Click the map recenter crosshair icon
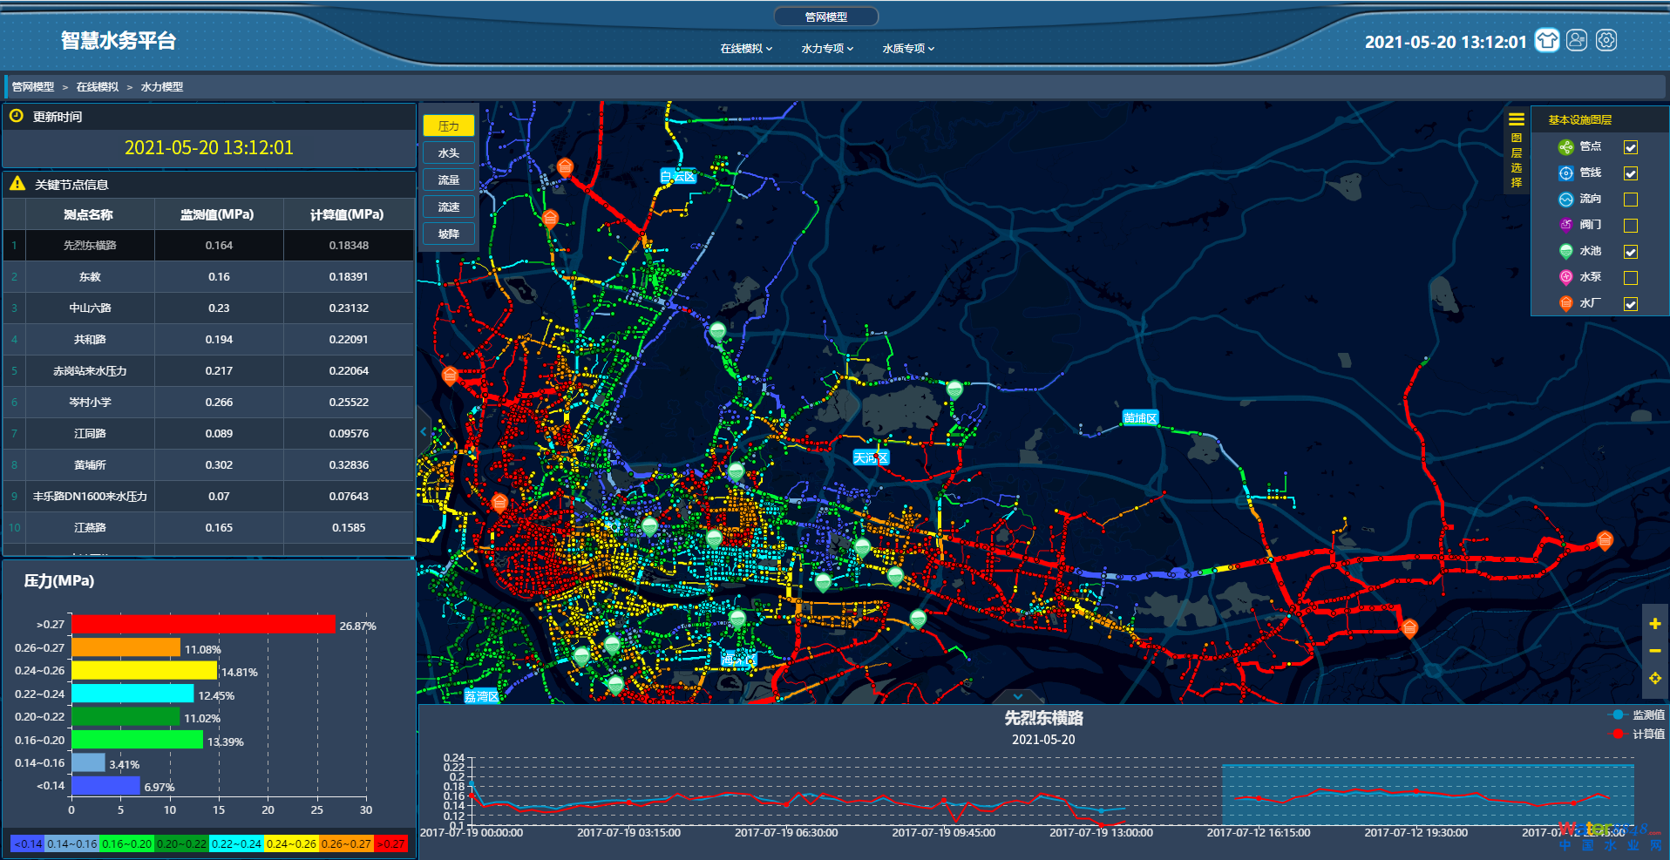Viewport: 1670px width, 860px height. [1654, 678]
